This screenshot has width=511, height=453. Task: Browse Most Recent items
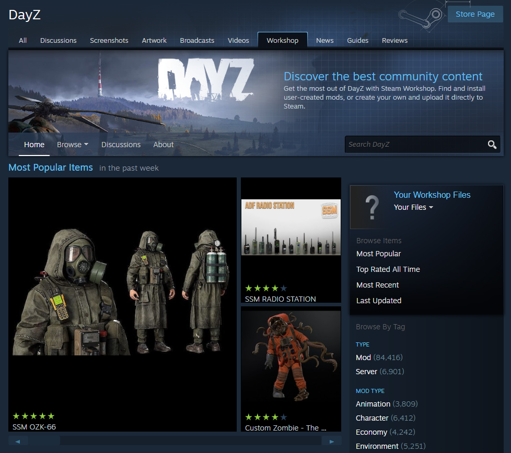point(377,285)
